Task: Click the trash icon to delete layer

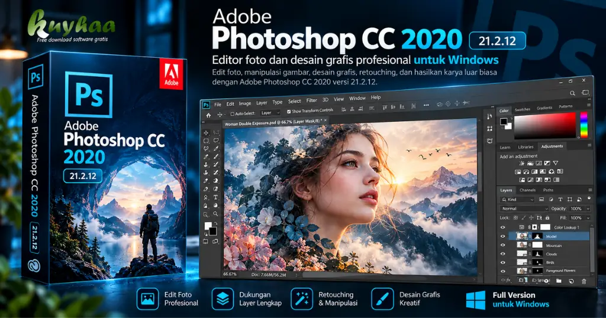Action: pos(584,281)
